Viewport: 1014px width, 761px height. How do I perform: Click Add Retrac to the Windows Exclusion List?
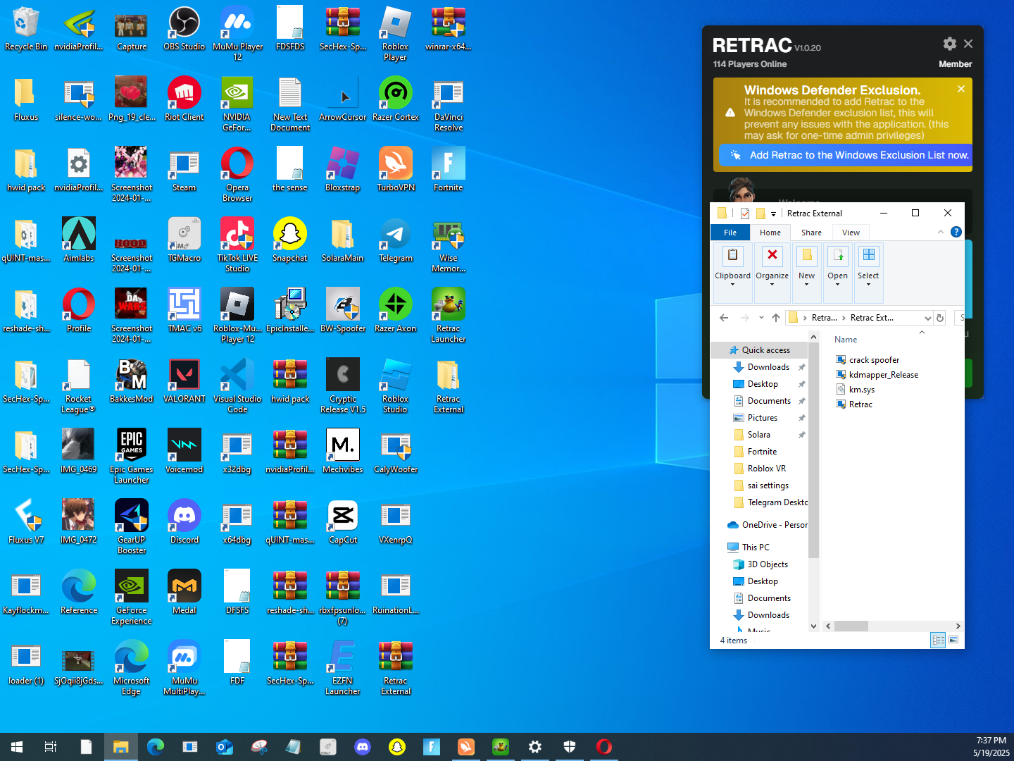[x=846, y=155]
